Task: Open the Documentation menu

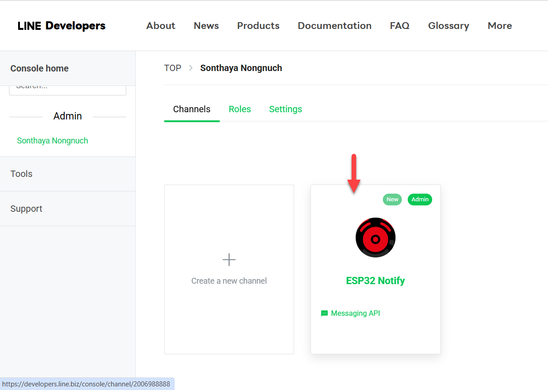Action: pyautogui.click(x=335, y=26)
